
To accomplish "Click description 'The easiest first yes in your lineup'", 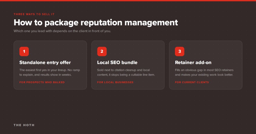I will tap(50, 72).
